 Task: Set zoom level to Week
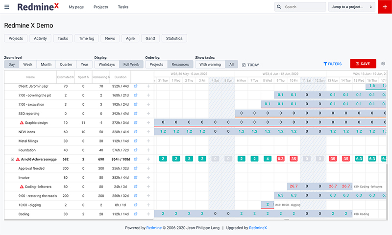pos(28,65)
